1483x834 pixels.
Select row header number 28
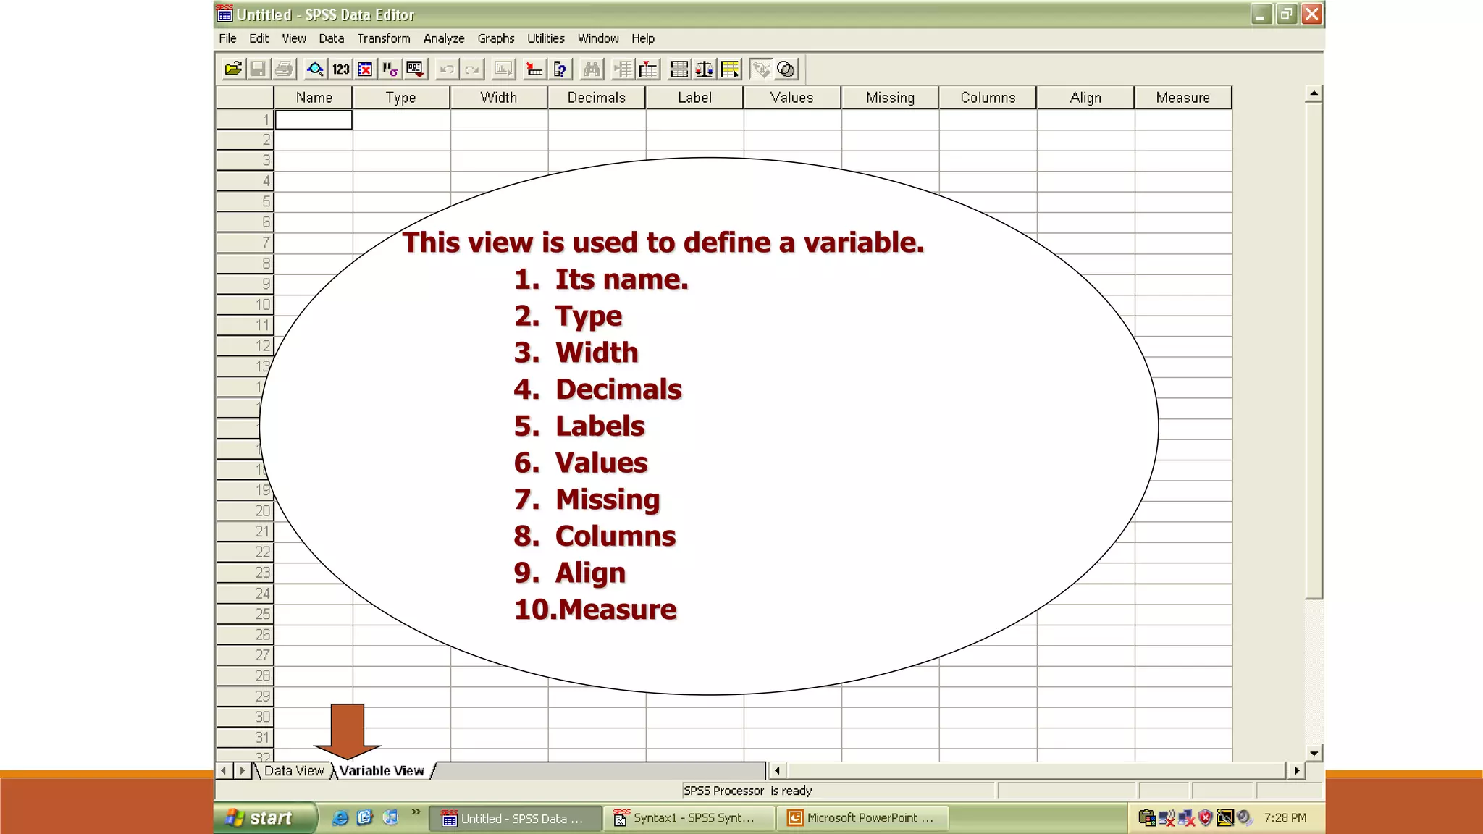click(245, 676)
